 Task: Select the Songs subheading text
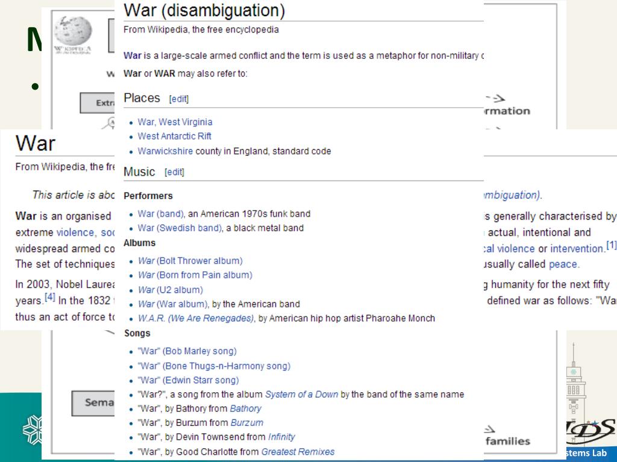click(x=137, y=333)
